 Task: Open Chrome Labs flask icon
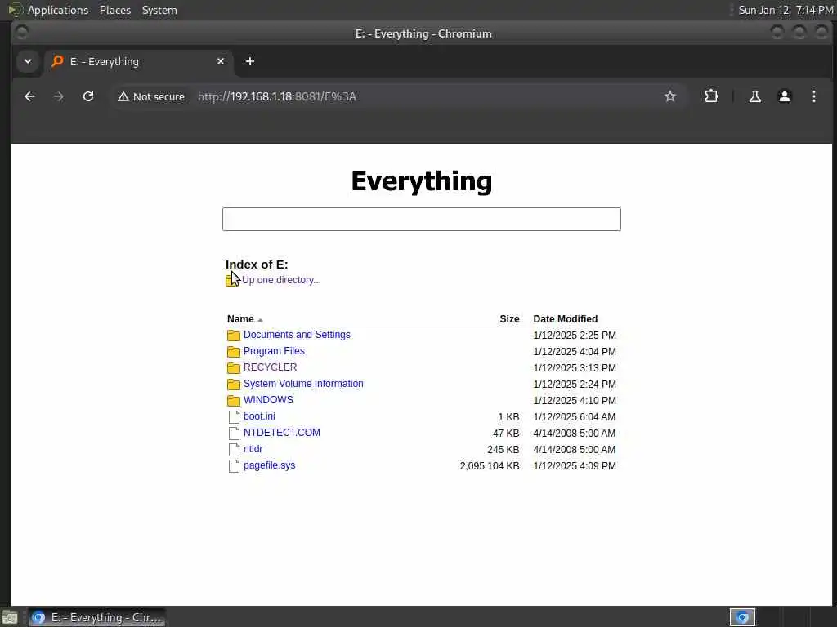(x=754, y=96)
